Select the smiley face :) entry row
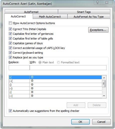Image resolution: width=115 pixels, height=129 pixels. click(55, 85)
